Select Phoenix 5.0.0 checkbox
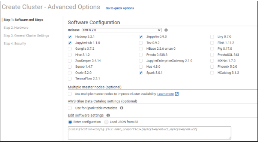The height and width of the screenshot is (142, 259). coord(212,67)
